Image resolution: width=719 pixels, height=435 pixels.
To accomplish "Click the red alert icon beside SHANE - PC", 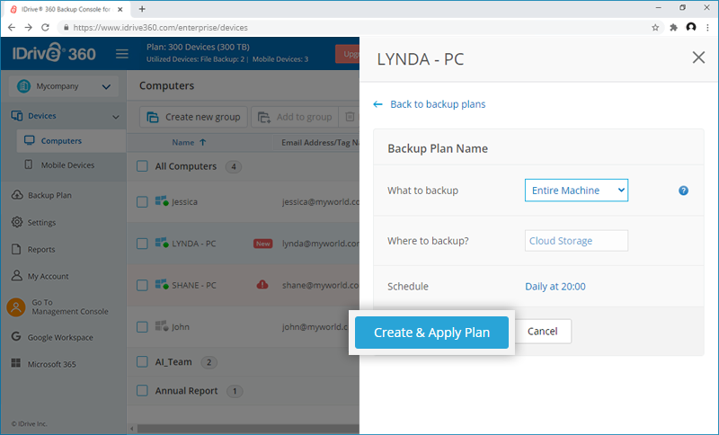I will point(262,285).
